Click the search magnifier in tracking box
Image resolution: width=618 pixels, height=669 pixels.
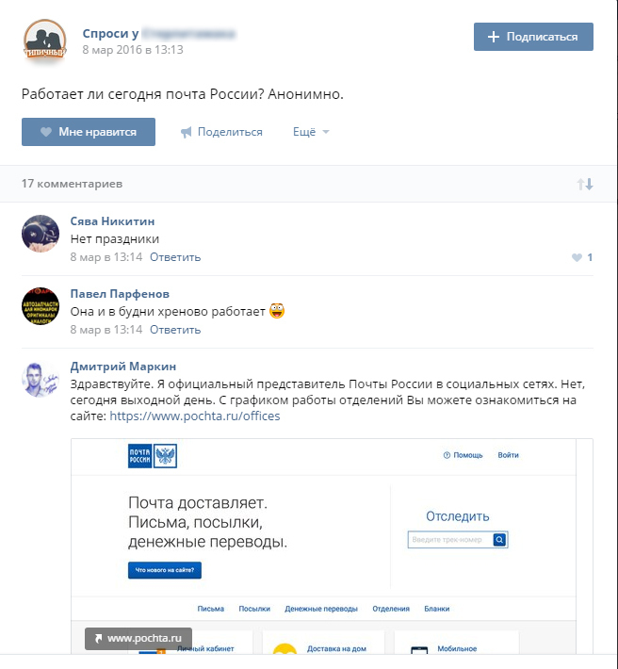(499, 540)
